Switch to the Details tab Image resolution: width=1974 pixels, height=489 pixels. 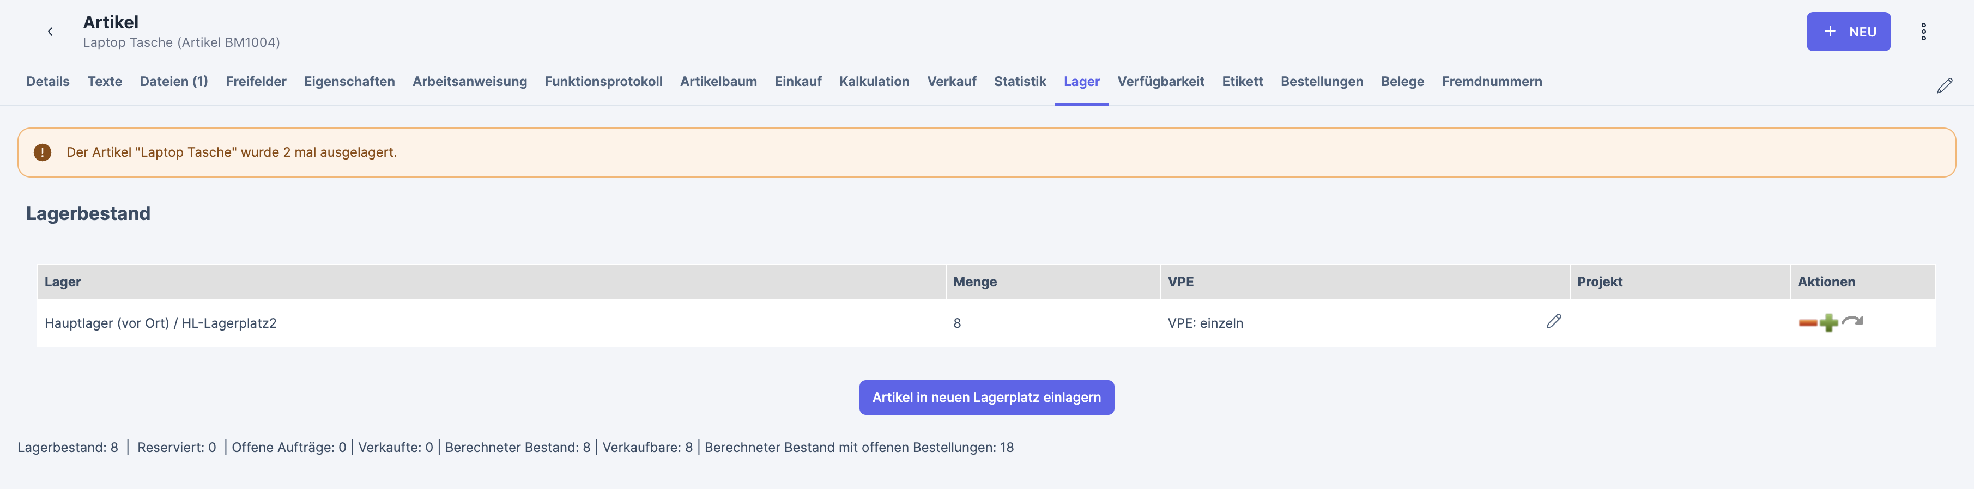[x=47, y=81]
